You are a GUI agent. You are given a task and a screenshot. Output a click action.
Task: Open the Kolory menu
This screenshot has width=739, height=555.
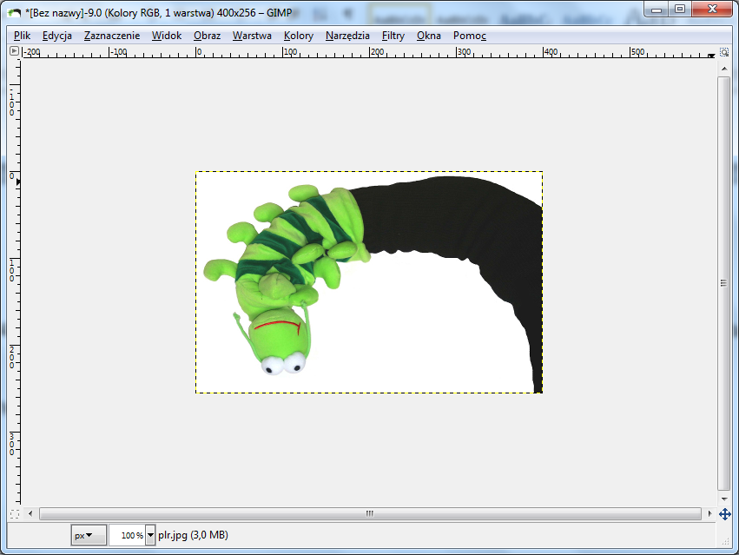[x=299, y=36]
